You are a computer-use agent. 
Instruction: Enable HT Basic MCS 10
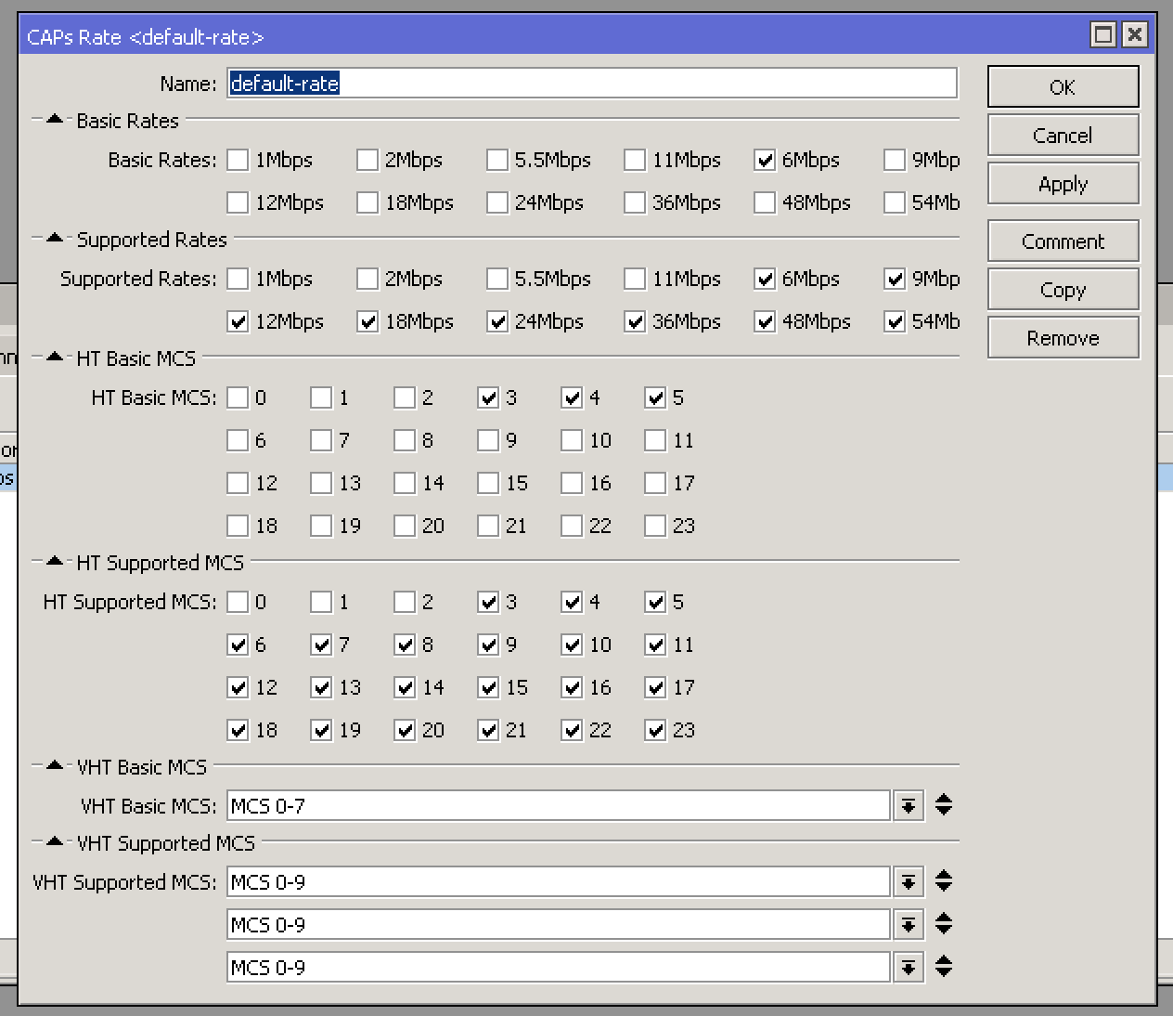pos(572,440)
